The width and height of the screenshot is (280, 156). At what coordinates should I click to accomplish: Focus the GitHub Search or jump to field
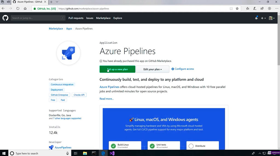[x=36, y=18]
